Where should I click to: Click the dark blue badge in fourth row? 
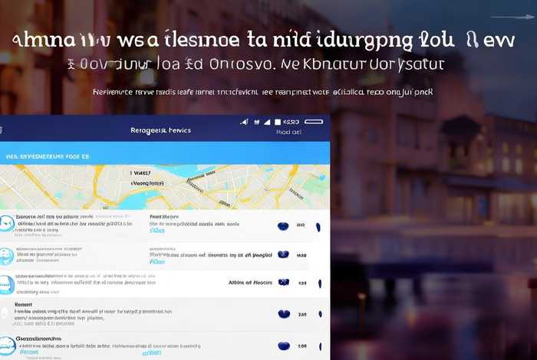(x=283, y=314)
